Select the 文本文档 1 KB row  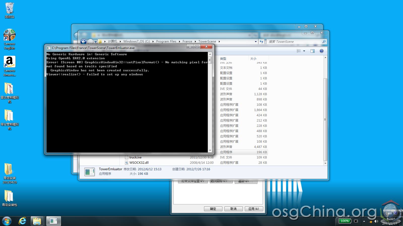point(243,68)
